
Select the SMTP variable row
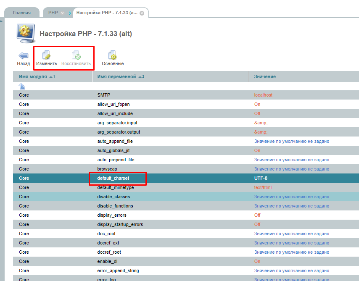(x=186, y=95)
